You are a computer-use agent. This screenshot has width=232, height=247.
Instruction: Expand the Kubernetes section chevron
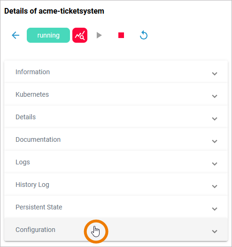[215, 96]
